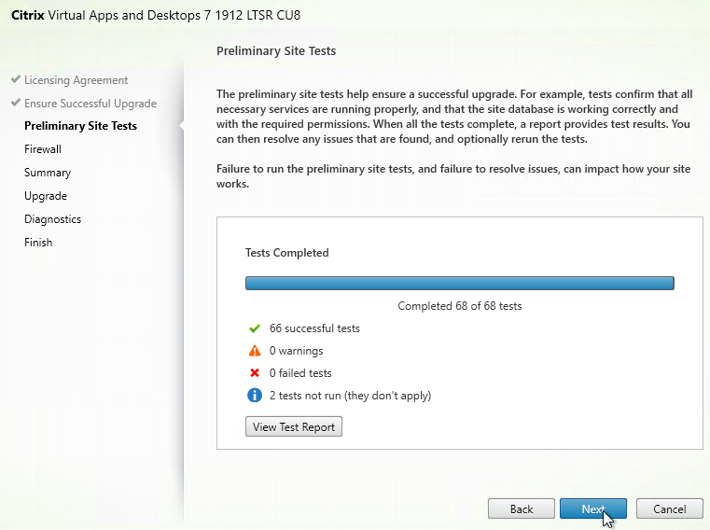
Task: Click the completed tests progress bar
Action: tap(459, 283)
